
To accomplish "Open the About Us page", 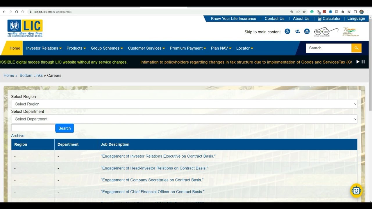I will 301,19.
